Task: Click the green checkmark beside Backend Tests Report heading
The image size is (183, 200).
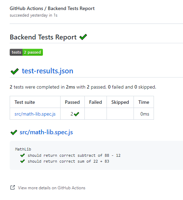Action: (83, 37)
